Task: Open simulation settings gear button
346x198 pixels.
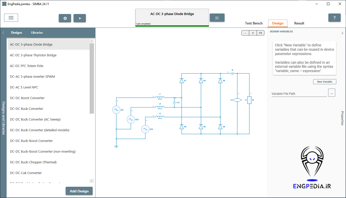Action: pyautogui.click(x=65, y=18)
